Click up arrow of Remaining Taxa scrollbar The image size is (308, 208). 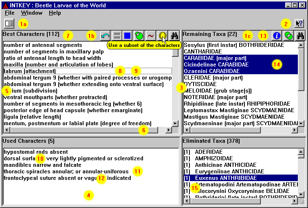coord(301,45)
